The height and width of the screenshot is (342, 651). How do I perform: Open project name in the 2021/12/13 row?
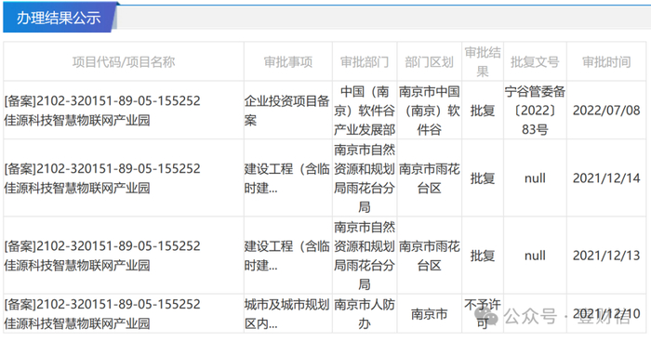pyautogui.click(x=77, y=265)
